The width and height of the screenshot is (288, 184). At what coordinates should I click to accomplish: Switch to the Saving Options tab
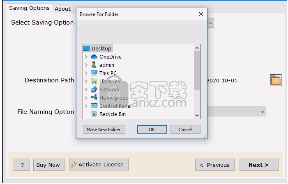(x=30, y=8)
